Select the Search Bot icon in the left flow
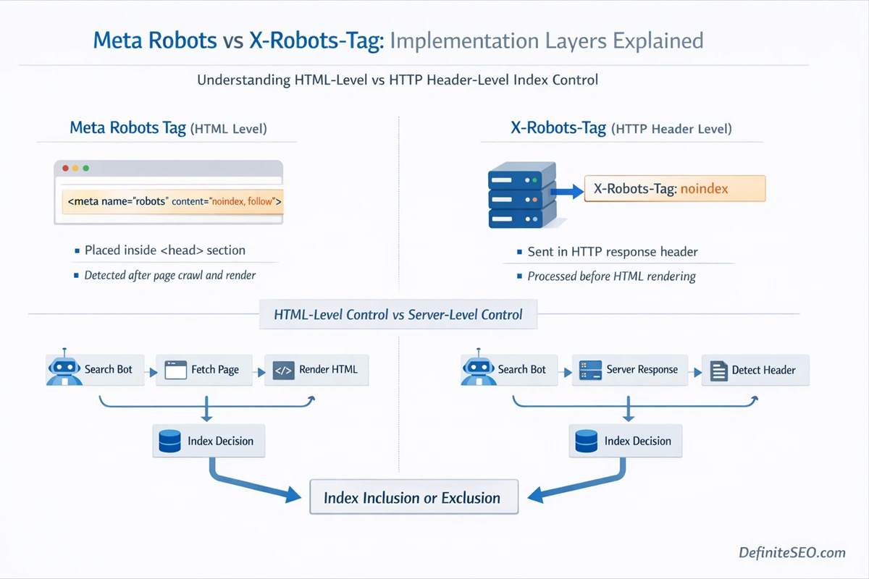This screenshot has height=579, width=869. (x=64, y=370)
